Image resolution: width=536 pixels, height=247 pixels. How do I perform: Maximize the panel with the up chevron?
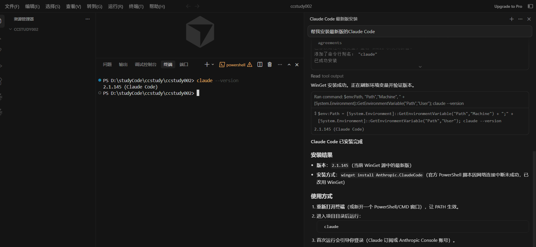tap(289, 65)
